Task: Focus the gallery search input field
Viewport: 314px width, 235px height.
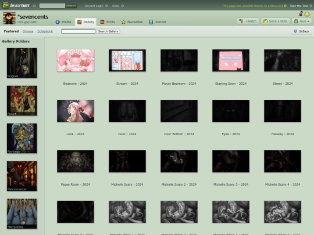Action: (78, 31)
